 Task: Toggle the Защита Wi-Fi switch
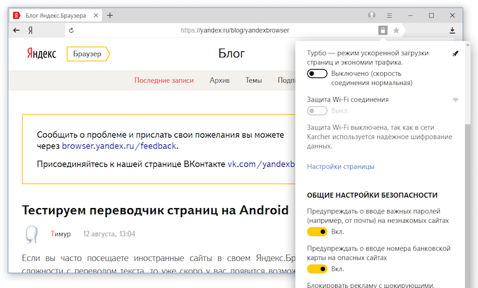[x=317, y=111]
